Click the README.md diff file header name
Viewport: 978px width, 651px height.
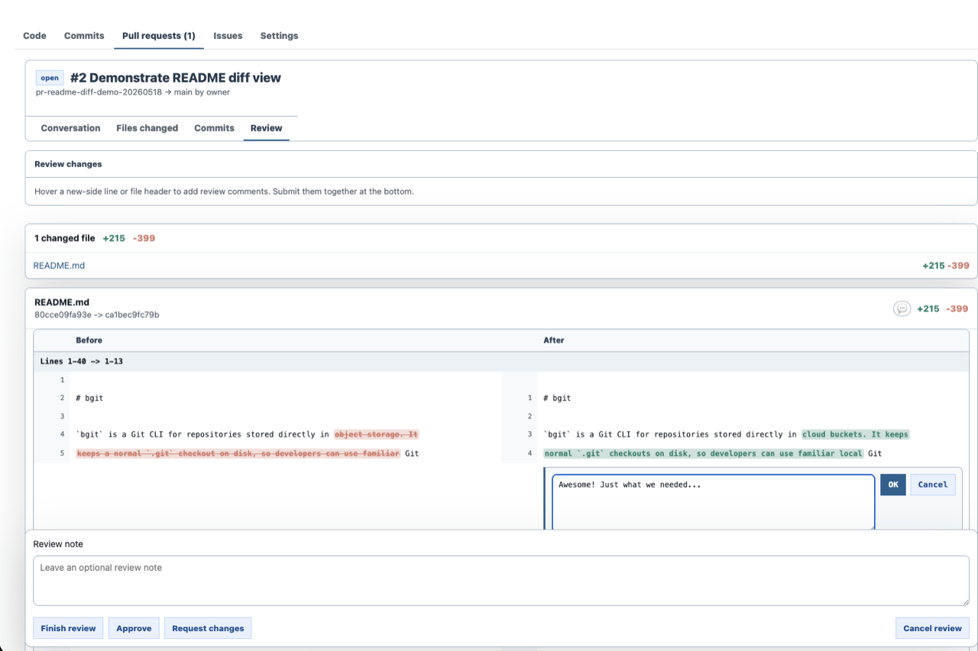(62, 302)
